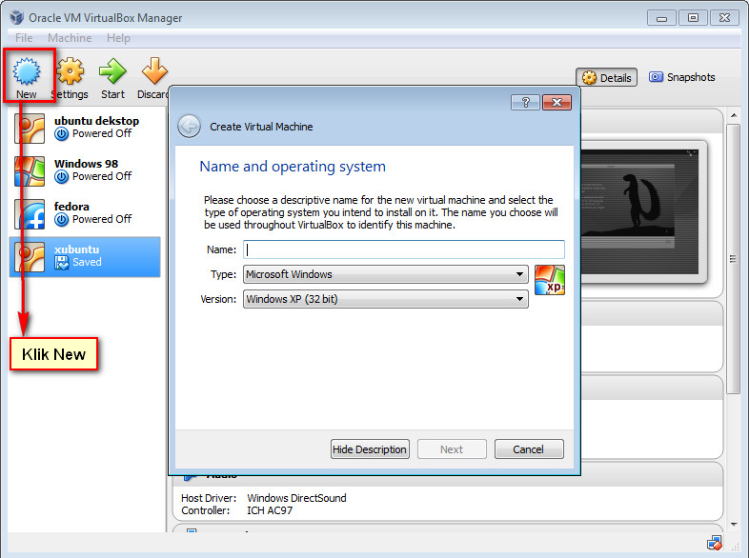The width and height of the screenshot is (749, 558).
Task: Click the Hide Description button
Action: pyautogui.click(x=370, y=449)
